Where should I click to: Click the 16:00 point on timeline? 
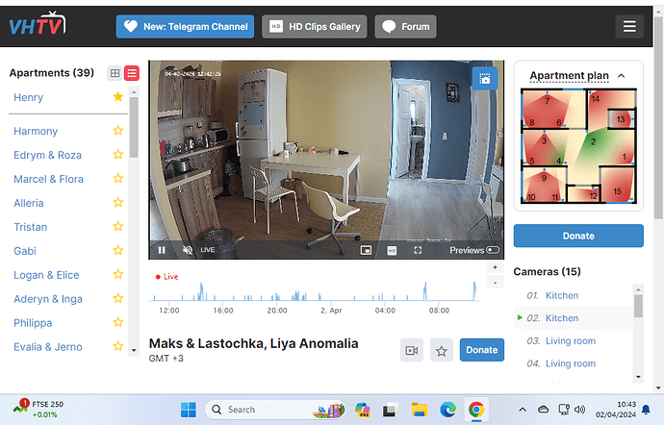223,311
